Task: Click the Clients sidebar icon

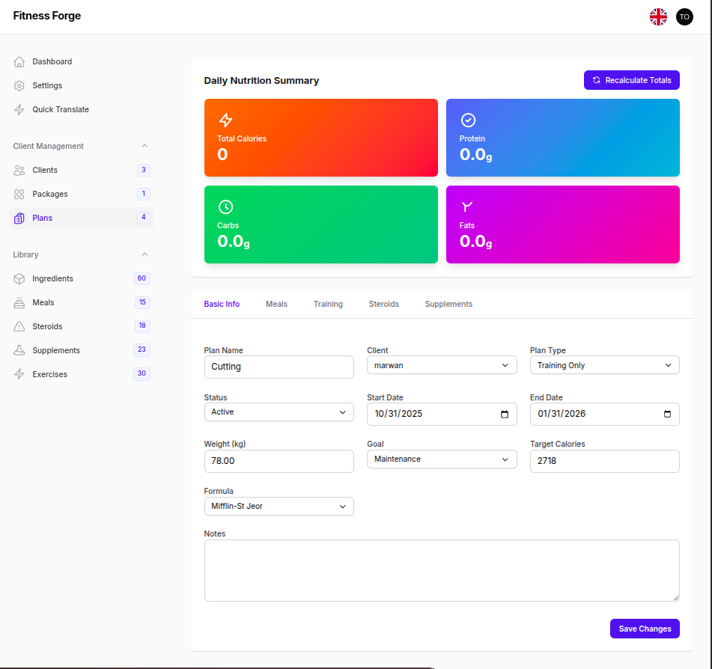Action: coord(18,170)
